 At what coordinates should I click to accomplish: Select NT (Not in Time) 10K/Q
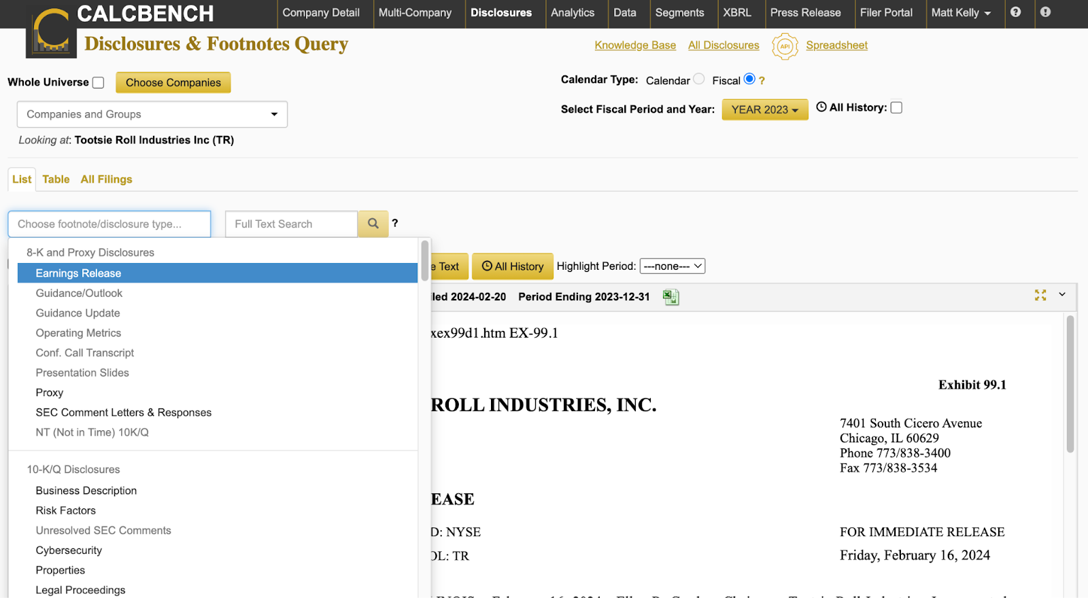tap(218, 432)
